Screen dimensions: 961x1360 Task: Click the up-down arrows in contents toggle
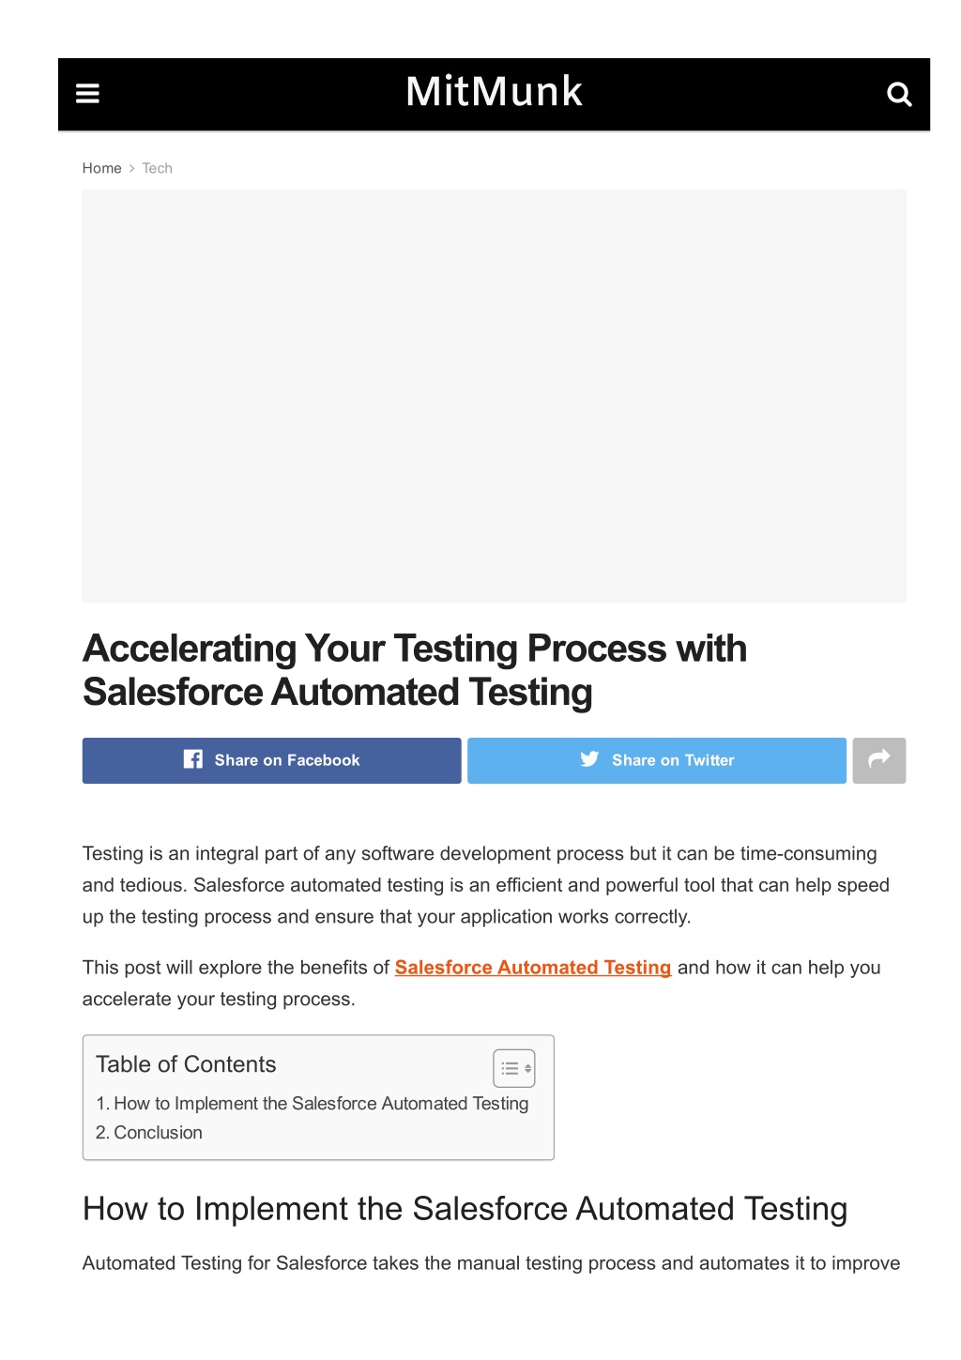click(527, 1068)
